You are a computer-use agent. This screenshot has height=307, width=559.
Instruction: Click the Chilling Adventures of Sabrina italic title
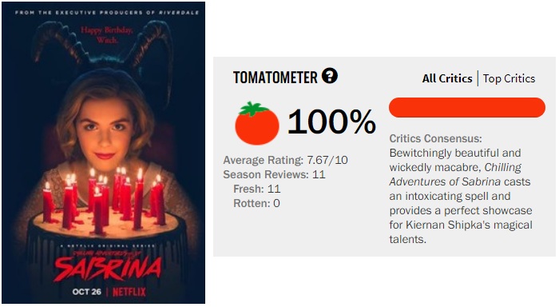tap(455, 174)
